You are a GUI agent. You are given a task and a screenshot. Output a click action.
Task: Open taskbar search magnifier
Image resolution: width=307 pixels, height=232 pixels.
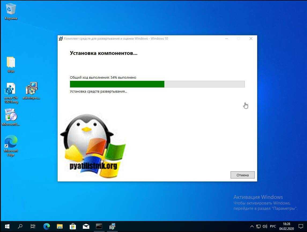coord(20,226)
